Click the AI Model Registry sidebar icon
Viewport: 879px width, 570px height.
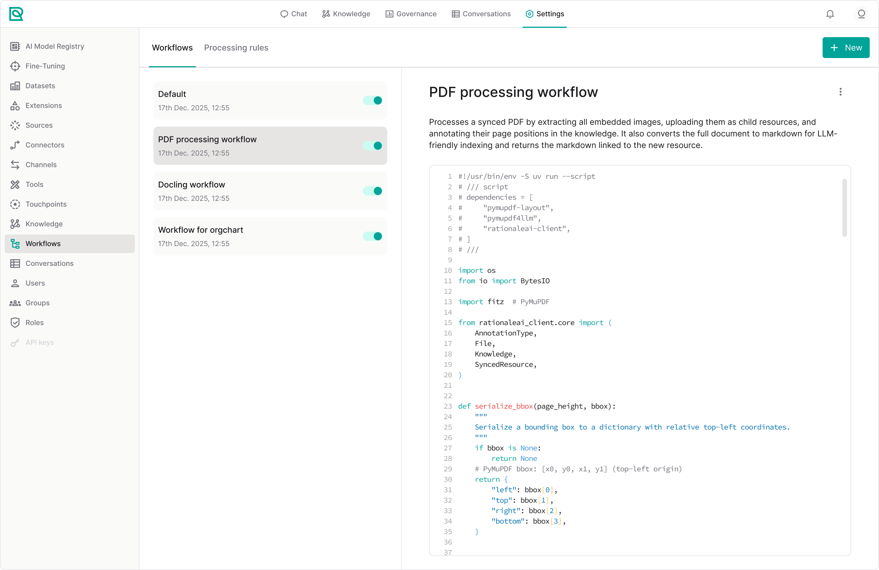(x=15, y=46)
